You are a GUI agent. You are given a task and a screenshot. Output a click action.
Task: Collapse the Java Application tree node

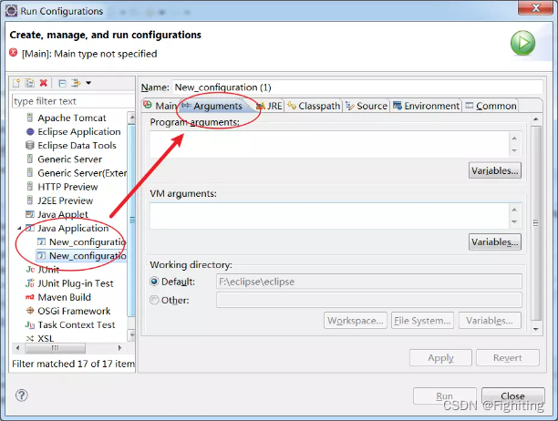(19, 229)
